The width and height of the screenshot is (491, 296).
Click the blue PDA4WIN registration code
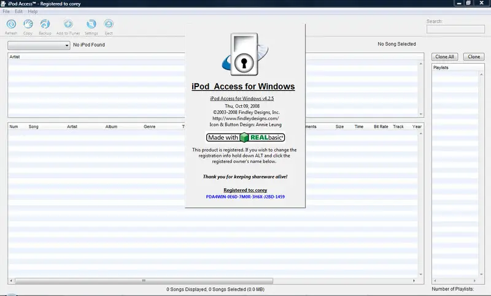pyautogui.click(x=245, y=197)
